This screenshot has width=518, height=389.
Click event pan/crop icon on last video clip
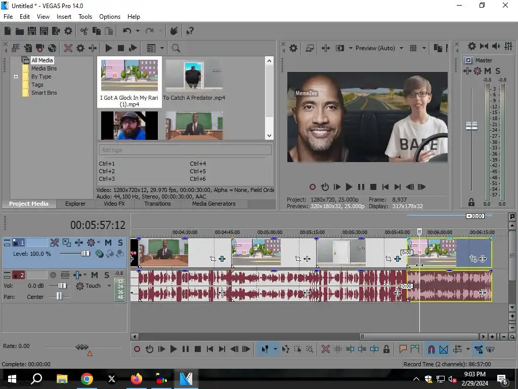473,259
